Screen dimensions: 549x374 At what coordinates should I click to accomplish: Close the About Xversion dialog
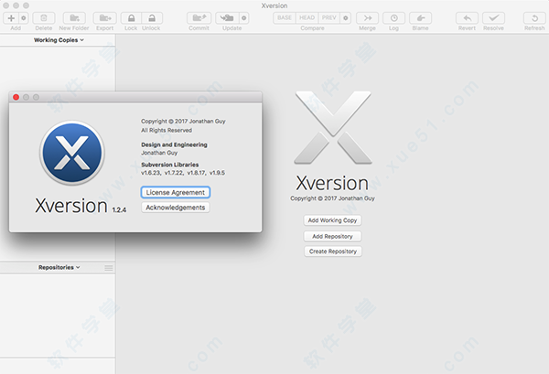pyautogui.click(x=16, y=97)
